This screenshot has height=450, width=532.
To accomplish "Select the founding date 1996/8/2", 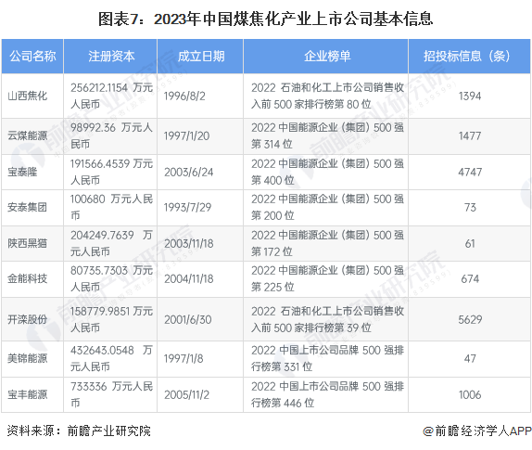I will click(x=184, y=96).
